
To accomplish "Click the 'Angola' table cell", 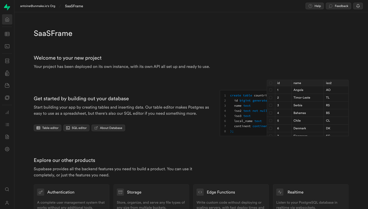I will point(307,90).
